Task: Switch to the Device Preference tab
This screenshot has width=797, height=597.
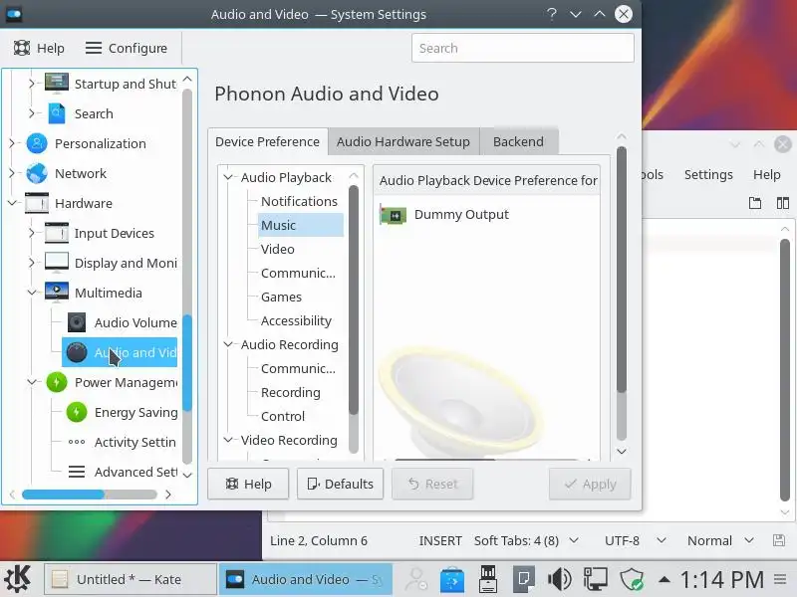Action: (267, 141)
